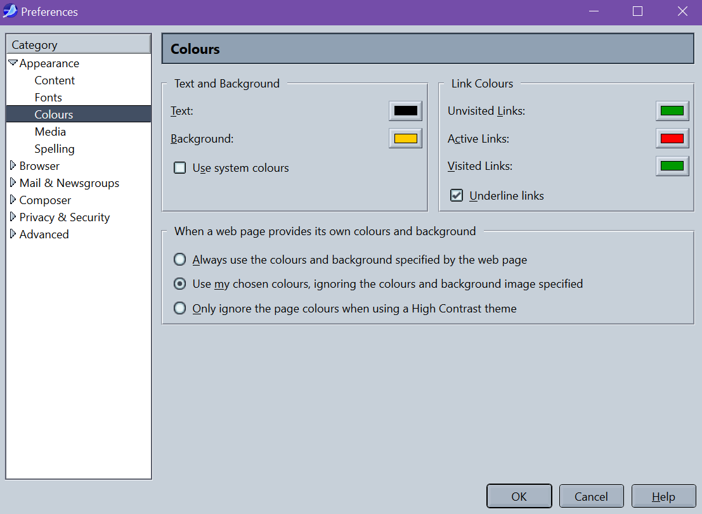Click the Visited Links colour swatch

(672, 167)
